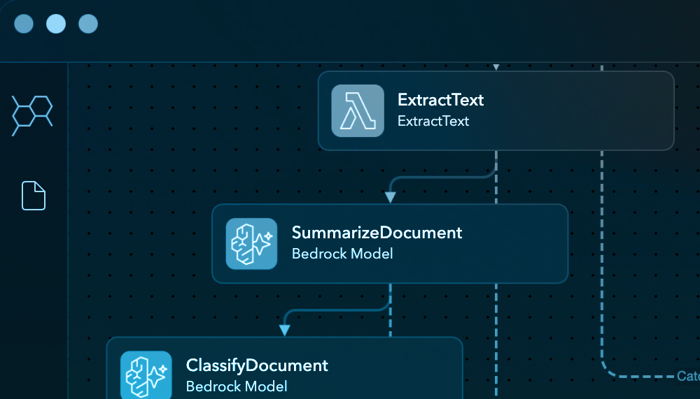
Task: Open the document page icon in sidebar
Action: click(34, 195)
